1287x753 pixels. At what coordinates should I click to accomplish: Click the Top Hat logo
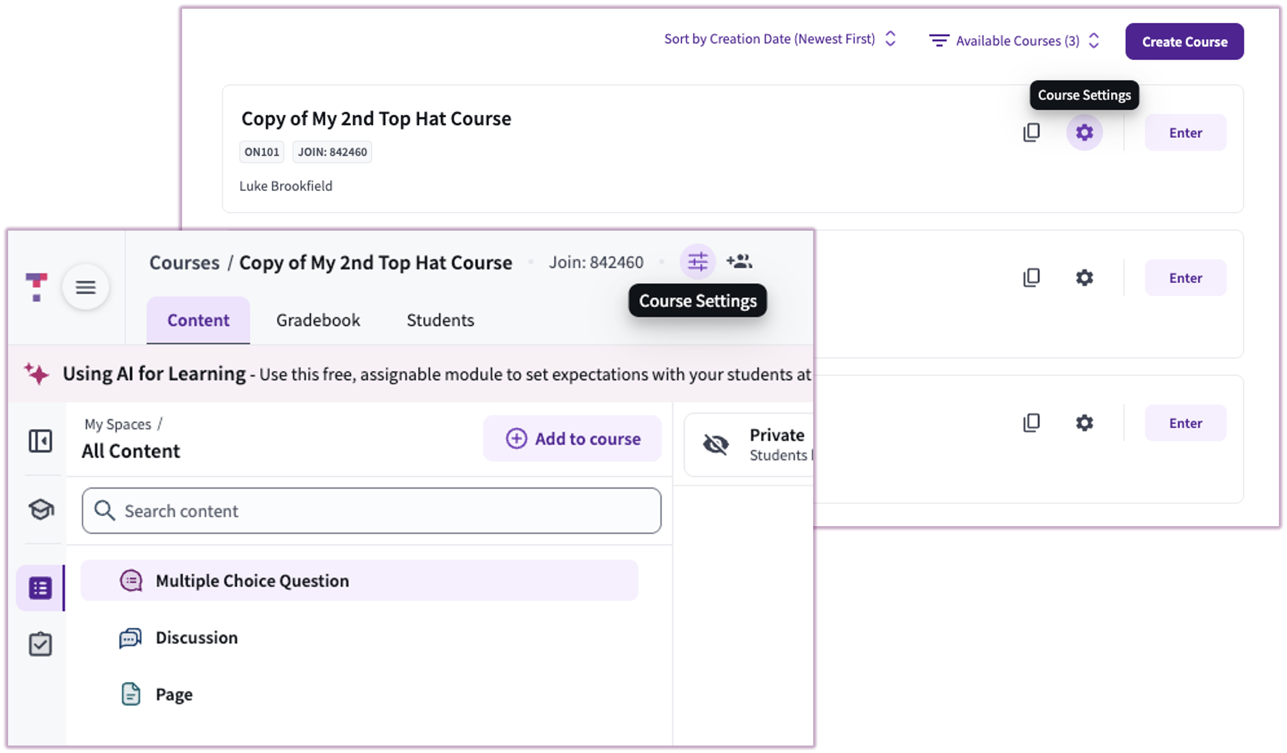tap(37, 287)
